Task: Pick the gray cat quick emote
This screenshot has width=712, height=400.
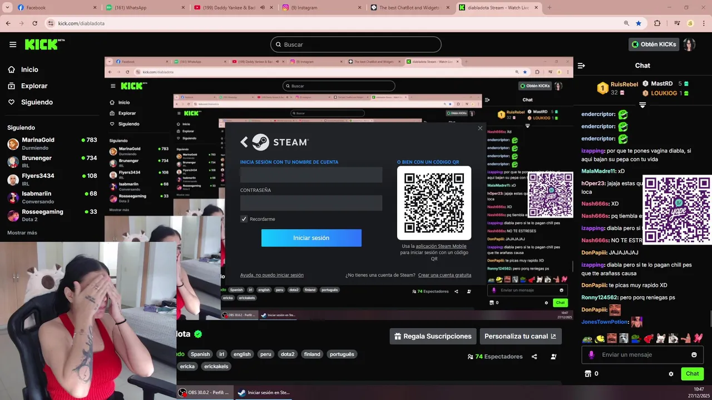Action: (x=624, y=338)
